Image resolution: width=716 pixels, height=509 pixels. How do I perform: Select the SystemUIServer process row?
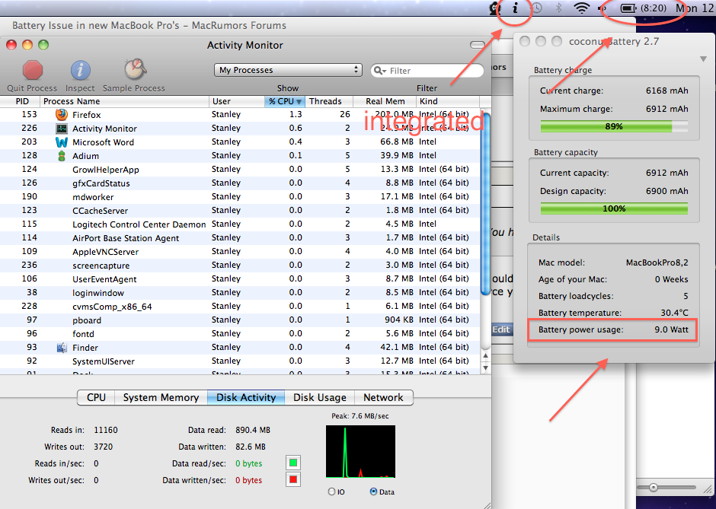[240, 361]
